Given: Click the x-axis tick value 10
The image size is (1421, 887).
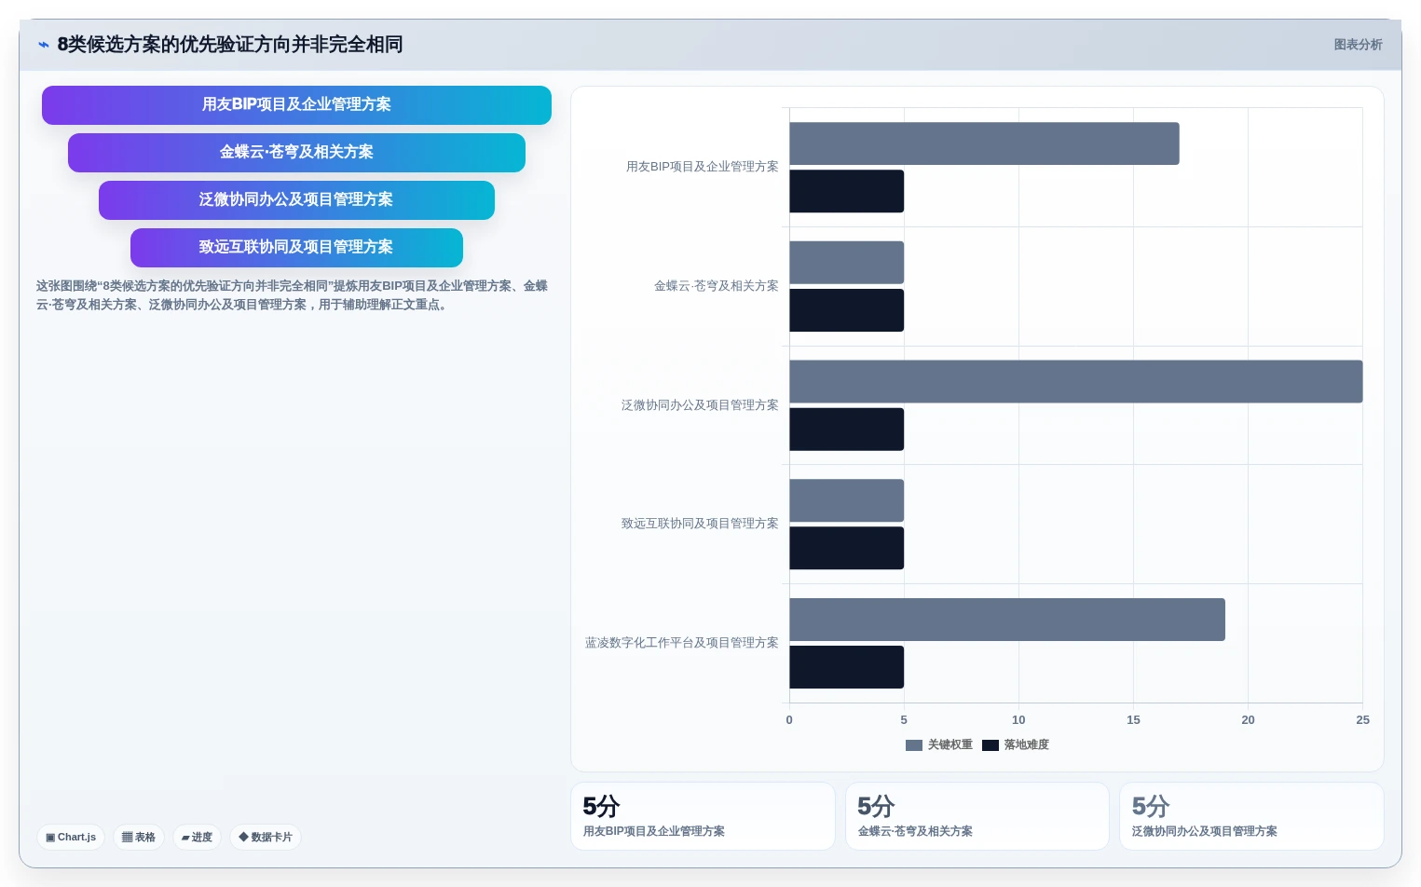Looking at the screenshot, I should (x=1018, y=720).
